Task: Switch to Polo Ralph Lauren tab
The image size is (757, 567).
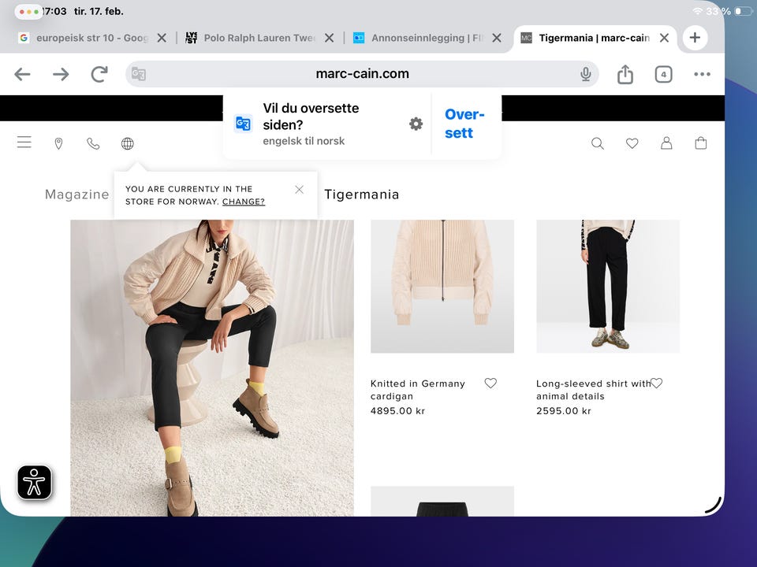Action: [251, 38]
